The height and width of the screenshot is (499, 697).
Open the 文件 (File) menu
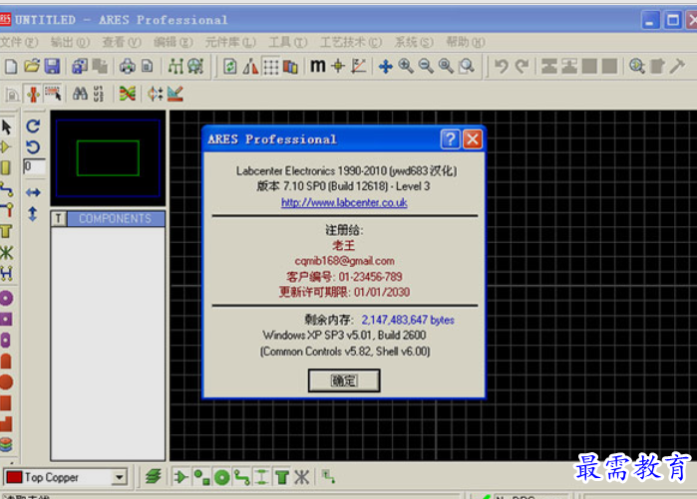pyautogui.click(x=18, y=42)
